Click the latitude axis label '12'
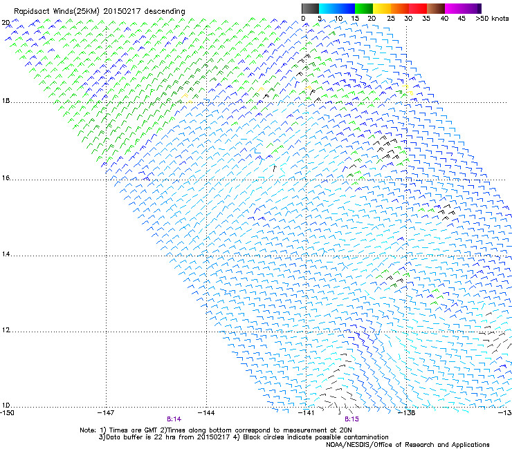The height and width of the screenshot is (449, 512). click(6, 330)
